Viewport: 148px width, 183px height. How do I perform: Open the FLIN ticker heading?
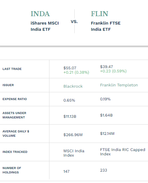99,14
